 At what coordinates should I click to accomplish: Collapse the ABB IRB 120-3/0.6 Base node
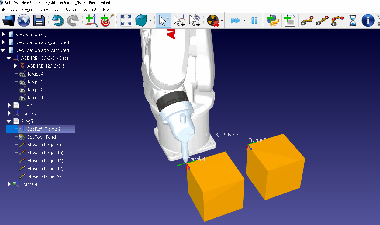click(x=9, y=58)
